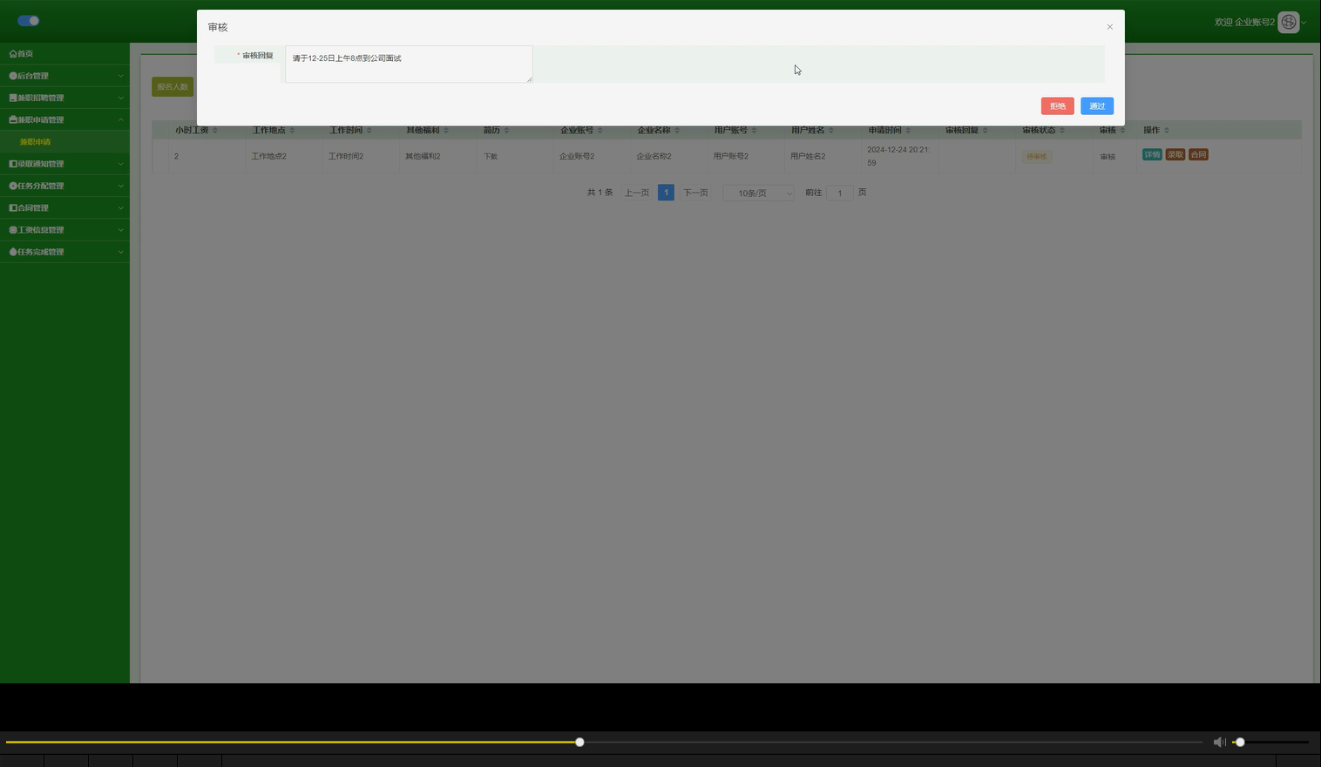
Task: Go to next page with 下一页
Action: [x=695, y=193]
